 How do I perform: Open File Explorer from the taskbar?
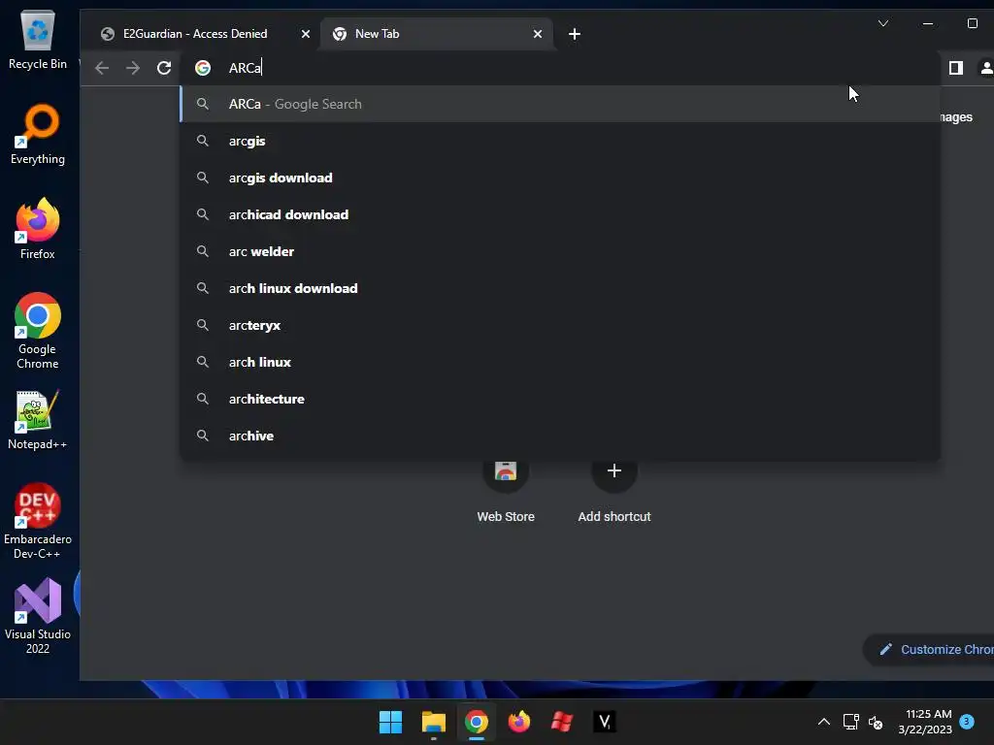point(434,722)
